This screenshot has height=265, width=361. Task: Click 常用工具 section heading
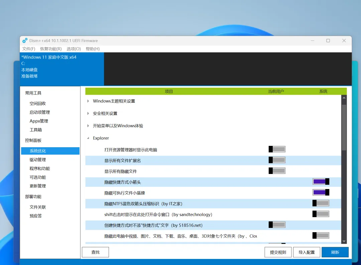pyautogui.click(x=33, y=93)
